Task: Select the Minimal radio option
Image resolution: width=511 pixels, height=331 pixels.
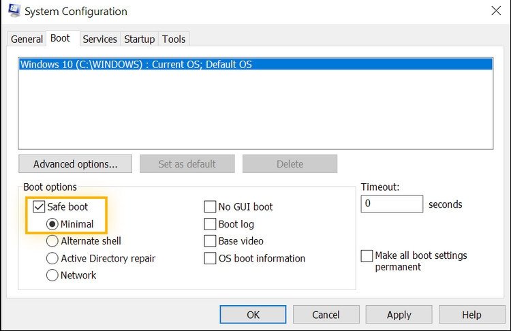Action: pos(52,224)
